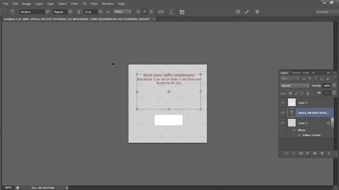The width and height of the screenshot is (339, 190).
Task: Align text right
Action: (x=150, y=12)
